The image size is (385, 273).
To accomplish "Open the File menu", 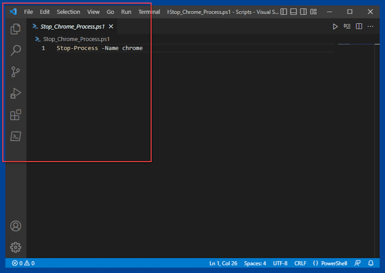I will pos(28,12).
